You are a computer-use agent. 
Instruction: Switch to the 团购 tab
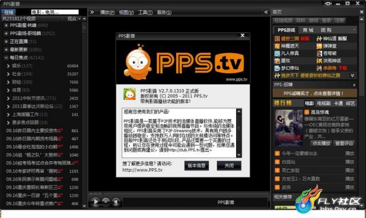pos(326,30)
